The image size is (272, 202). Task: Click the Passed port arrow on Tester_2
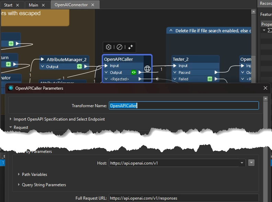tap(216, 72)
